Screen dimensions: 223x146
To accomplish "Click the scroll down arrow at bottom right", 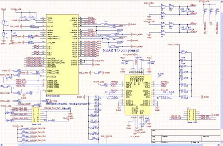I will [x=222, y=142].
